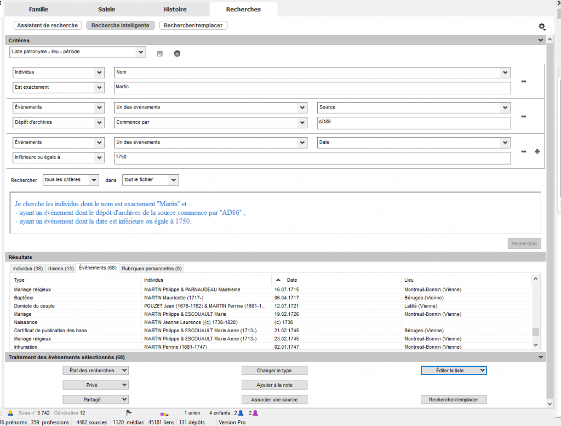Click the date value field containing '1750'
The image size is (561, 426).
click(x=312, y=158)
